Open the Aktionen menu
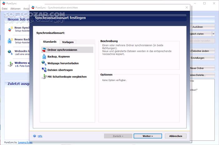This screenshot has width=219, height=145. tap(15, 9)
